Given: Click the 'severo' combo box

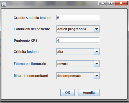Looking at the screenshot, I should (x=78, y=64).
